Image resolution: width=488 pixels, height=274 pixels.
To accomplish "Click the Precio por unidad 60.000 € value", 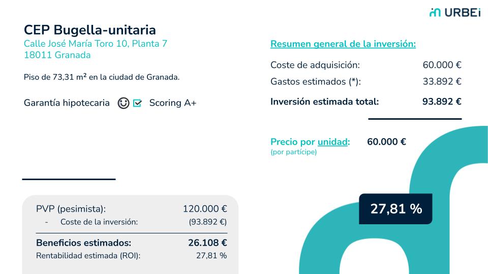I will coord(386,142).
